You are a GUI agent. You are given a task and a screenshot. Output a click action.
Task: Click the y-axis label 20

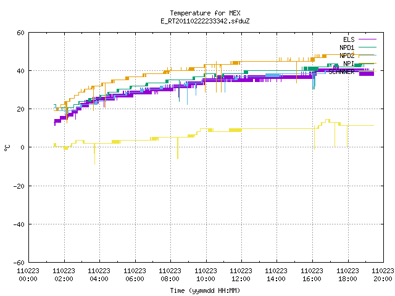pyautogui.click(x=20, y=110)
